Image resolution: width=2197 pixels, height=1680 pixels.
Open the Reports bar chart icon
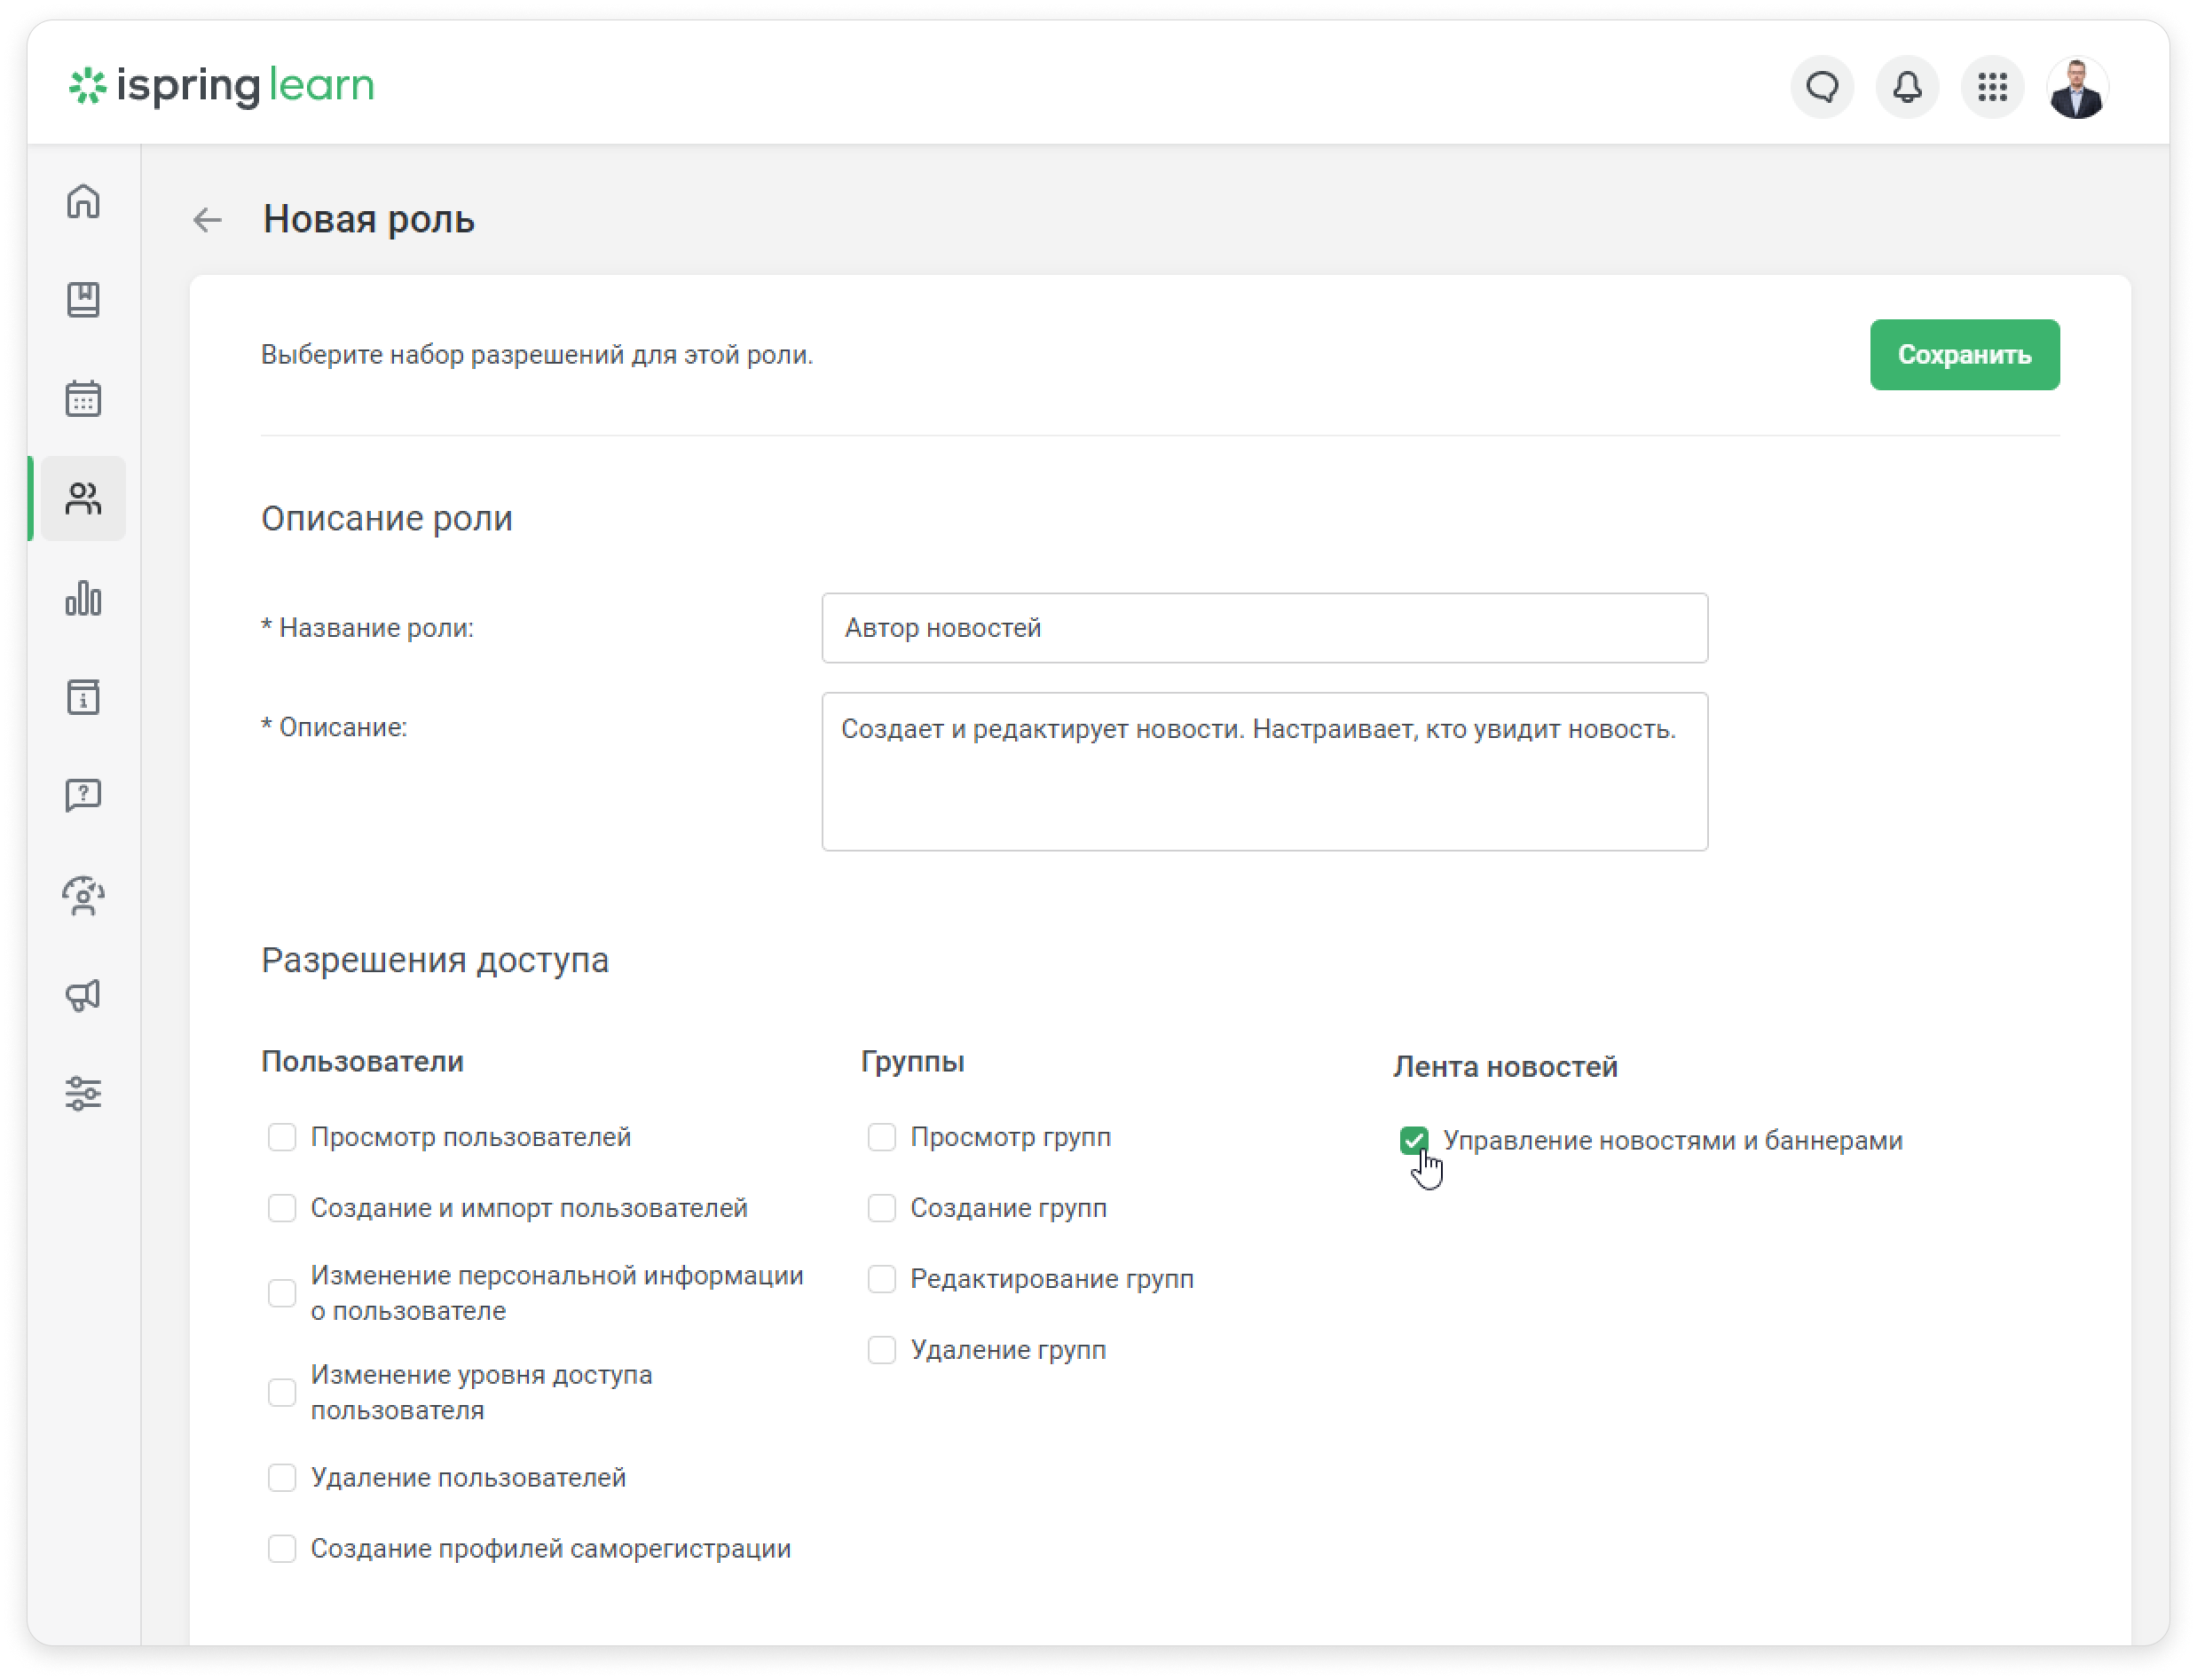coord(83,598)
